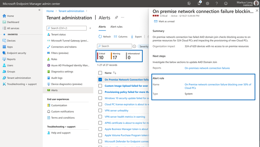Open Users in left navigation
Viewport: 260px width, 147px height.
[8, 65]
